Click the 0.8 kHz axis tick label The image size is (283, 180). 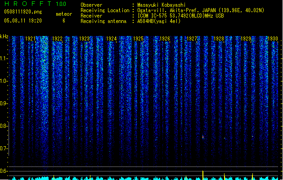pos(4,126)
